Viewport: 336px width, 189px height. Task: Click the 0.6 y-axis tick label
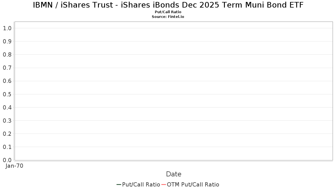click(7, 81)
